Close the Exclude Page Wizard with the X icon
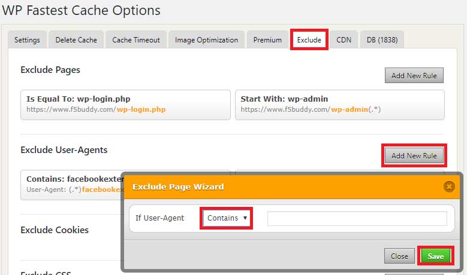Viewport: 467px width, 275px height. [x=449, y=187]
